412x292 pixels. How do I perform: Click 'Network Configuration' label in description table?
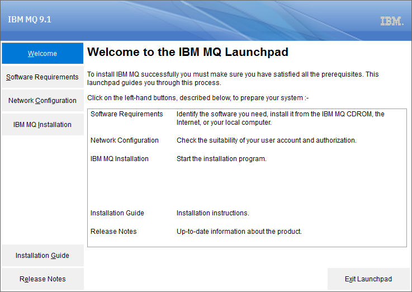(125, 140)
